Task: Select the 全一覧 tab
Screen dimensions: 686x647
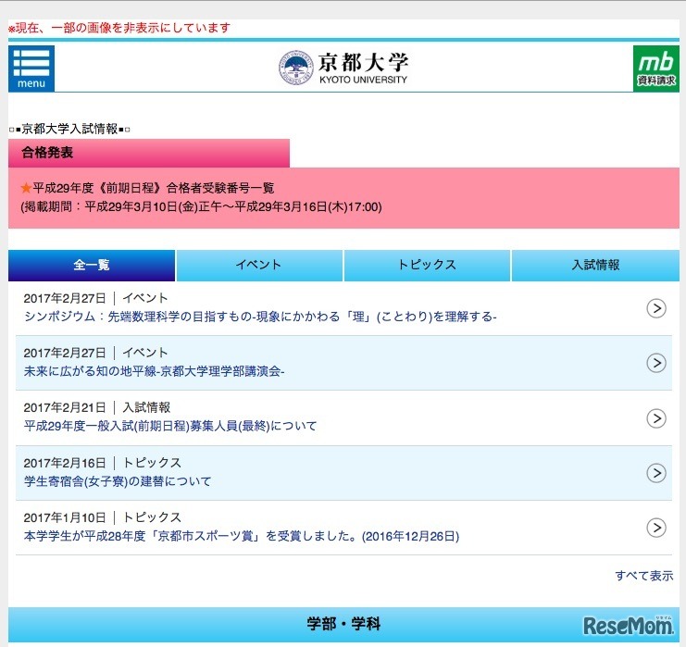Action: pyautogui.click(x=92, y=265)
